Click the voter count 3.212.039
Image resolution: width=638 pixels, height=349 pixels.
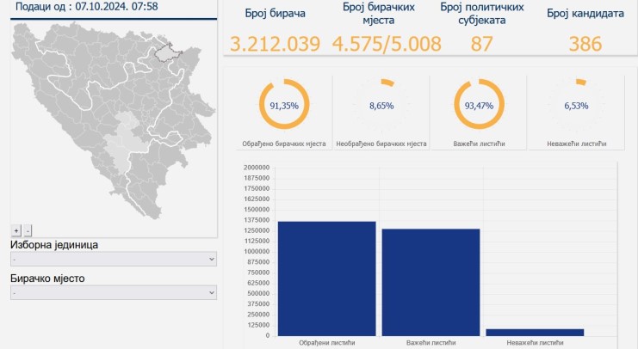(275, 44)
